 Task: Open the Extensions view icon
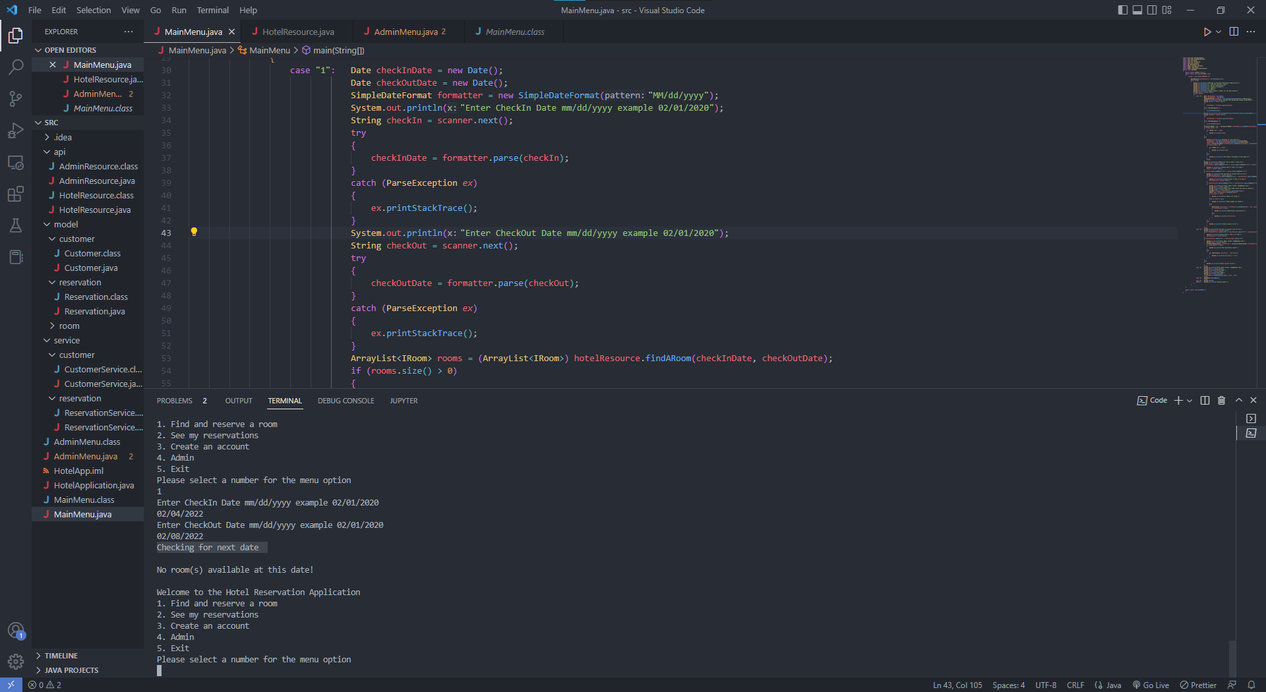16,194
